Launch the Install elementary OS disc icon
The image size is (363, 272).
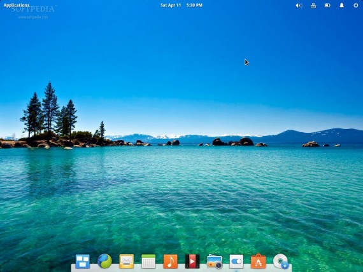point(281,261)
